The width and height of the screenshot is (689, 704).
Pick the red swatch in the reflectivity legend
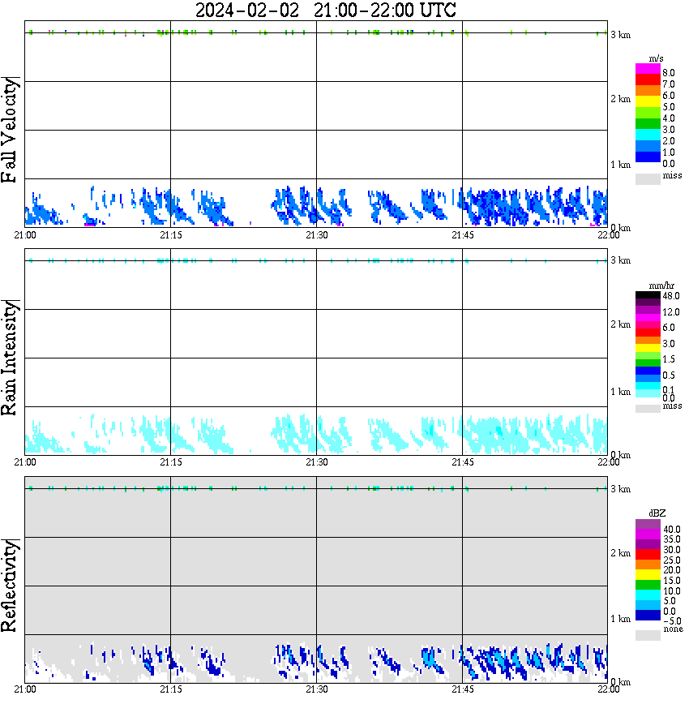(x=648, y=555)
